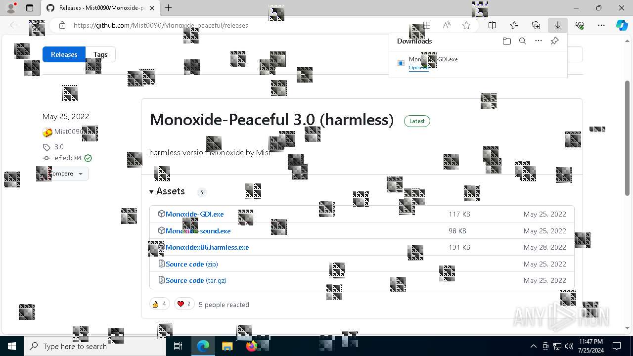The height and width of the screenshot is (356, 633).
Task: Click the Read aloud icon
Action: point(447,25)
